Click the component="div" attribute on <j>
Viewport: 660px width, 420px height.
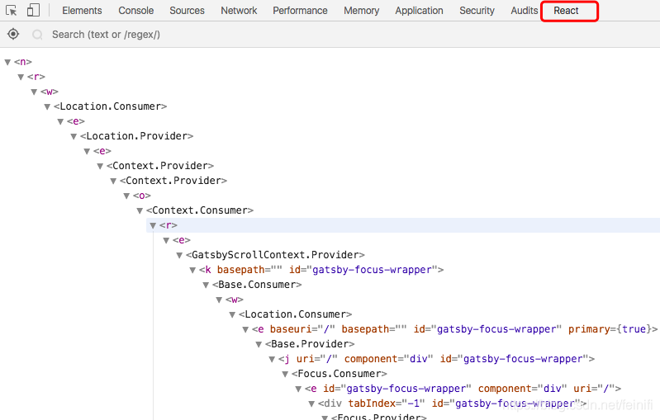388,359
